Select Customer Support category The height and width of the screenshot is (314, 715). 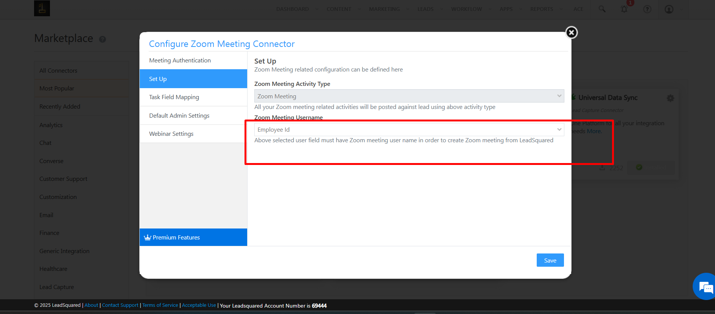tap(81, 179)
